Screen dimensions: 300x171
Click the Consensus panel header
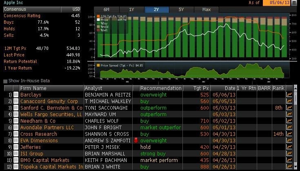[x=42, y=9]
